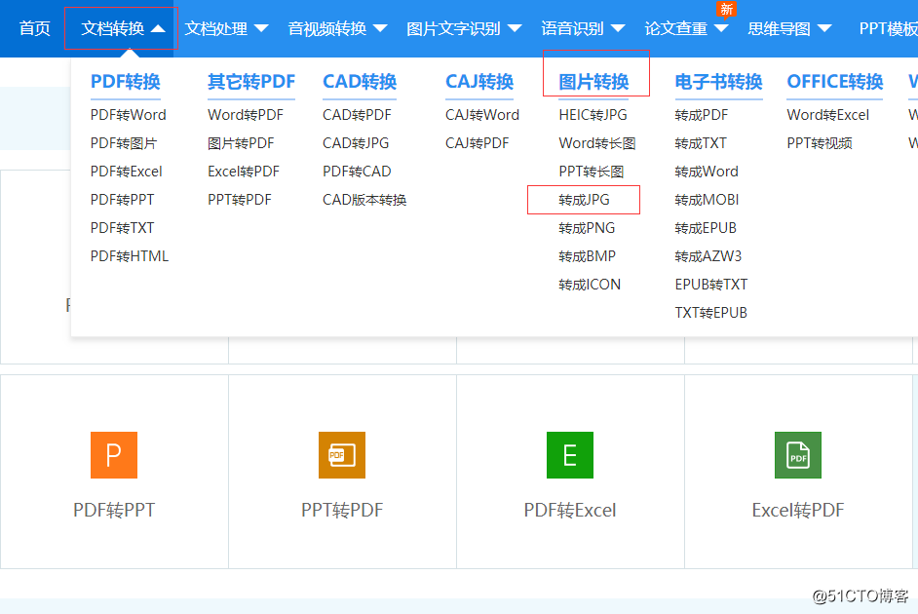The width and height of the screenshot is (918, 614).
Task: Expand the 文档处理 menu
Action: click(226, 28)
